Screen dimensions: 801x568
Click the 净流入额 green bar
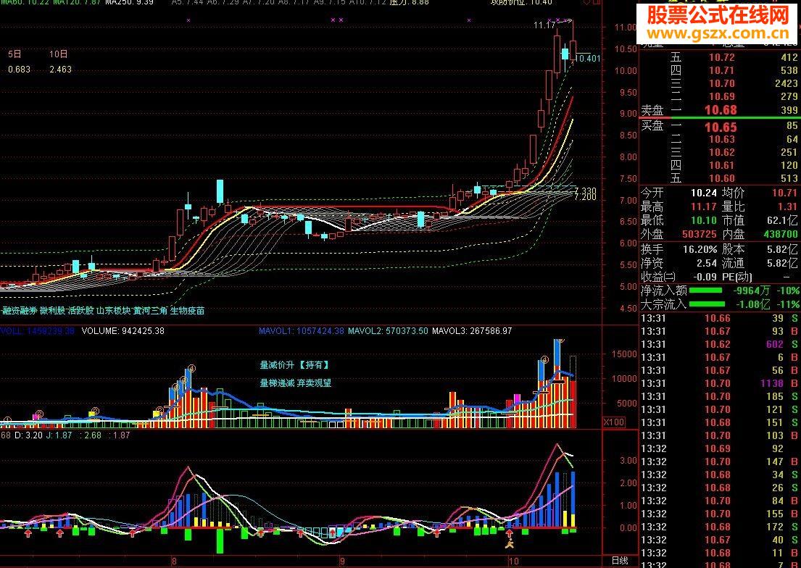tap(705, 291)
